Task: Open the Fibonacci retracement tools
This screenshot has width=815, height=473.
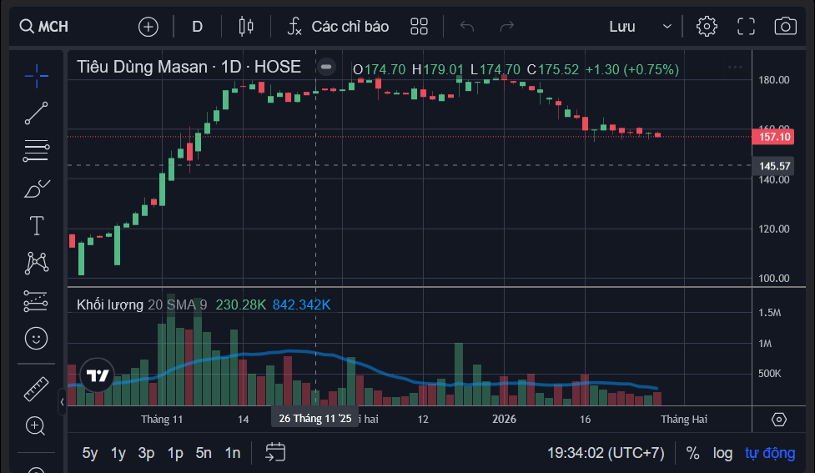Action: [x=36, y=150]
